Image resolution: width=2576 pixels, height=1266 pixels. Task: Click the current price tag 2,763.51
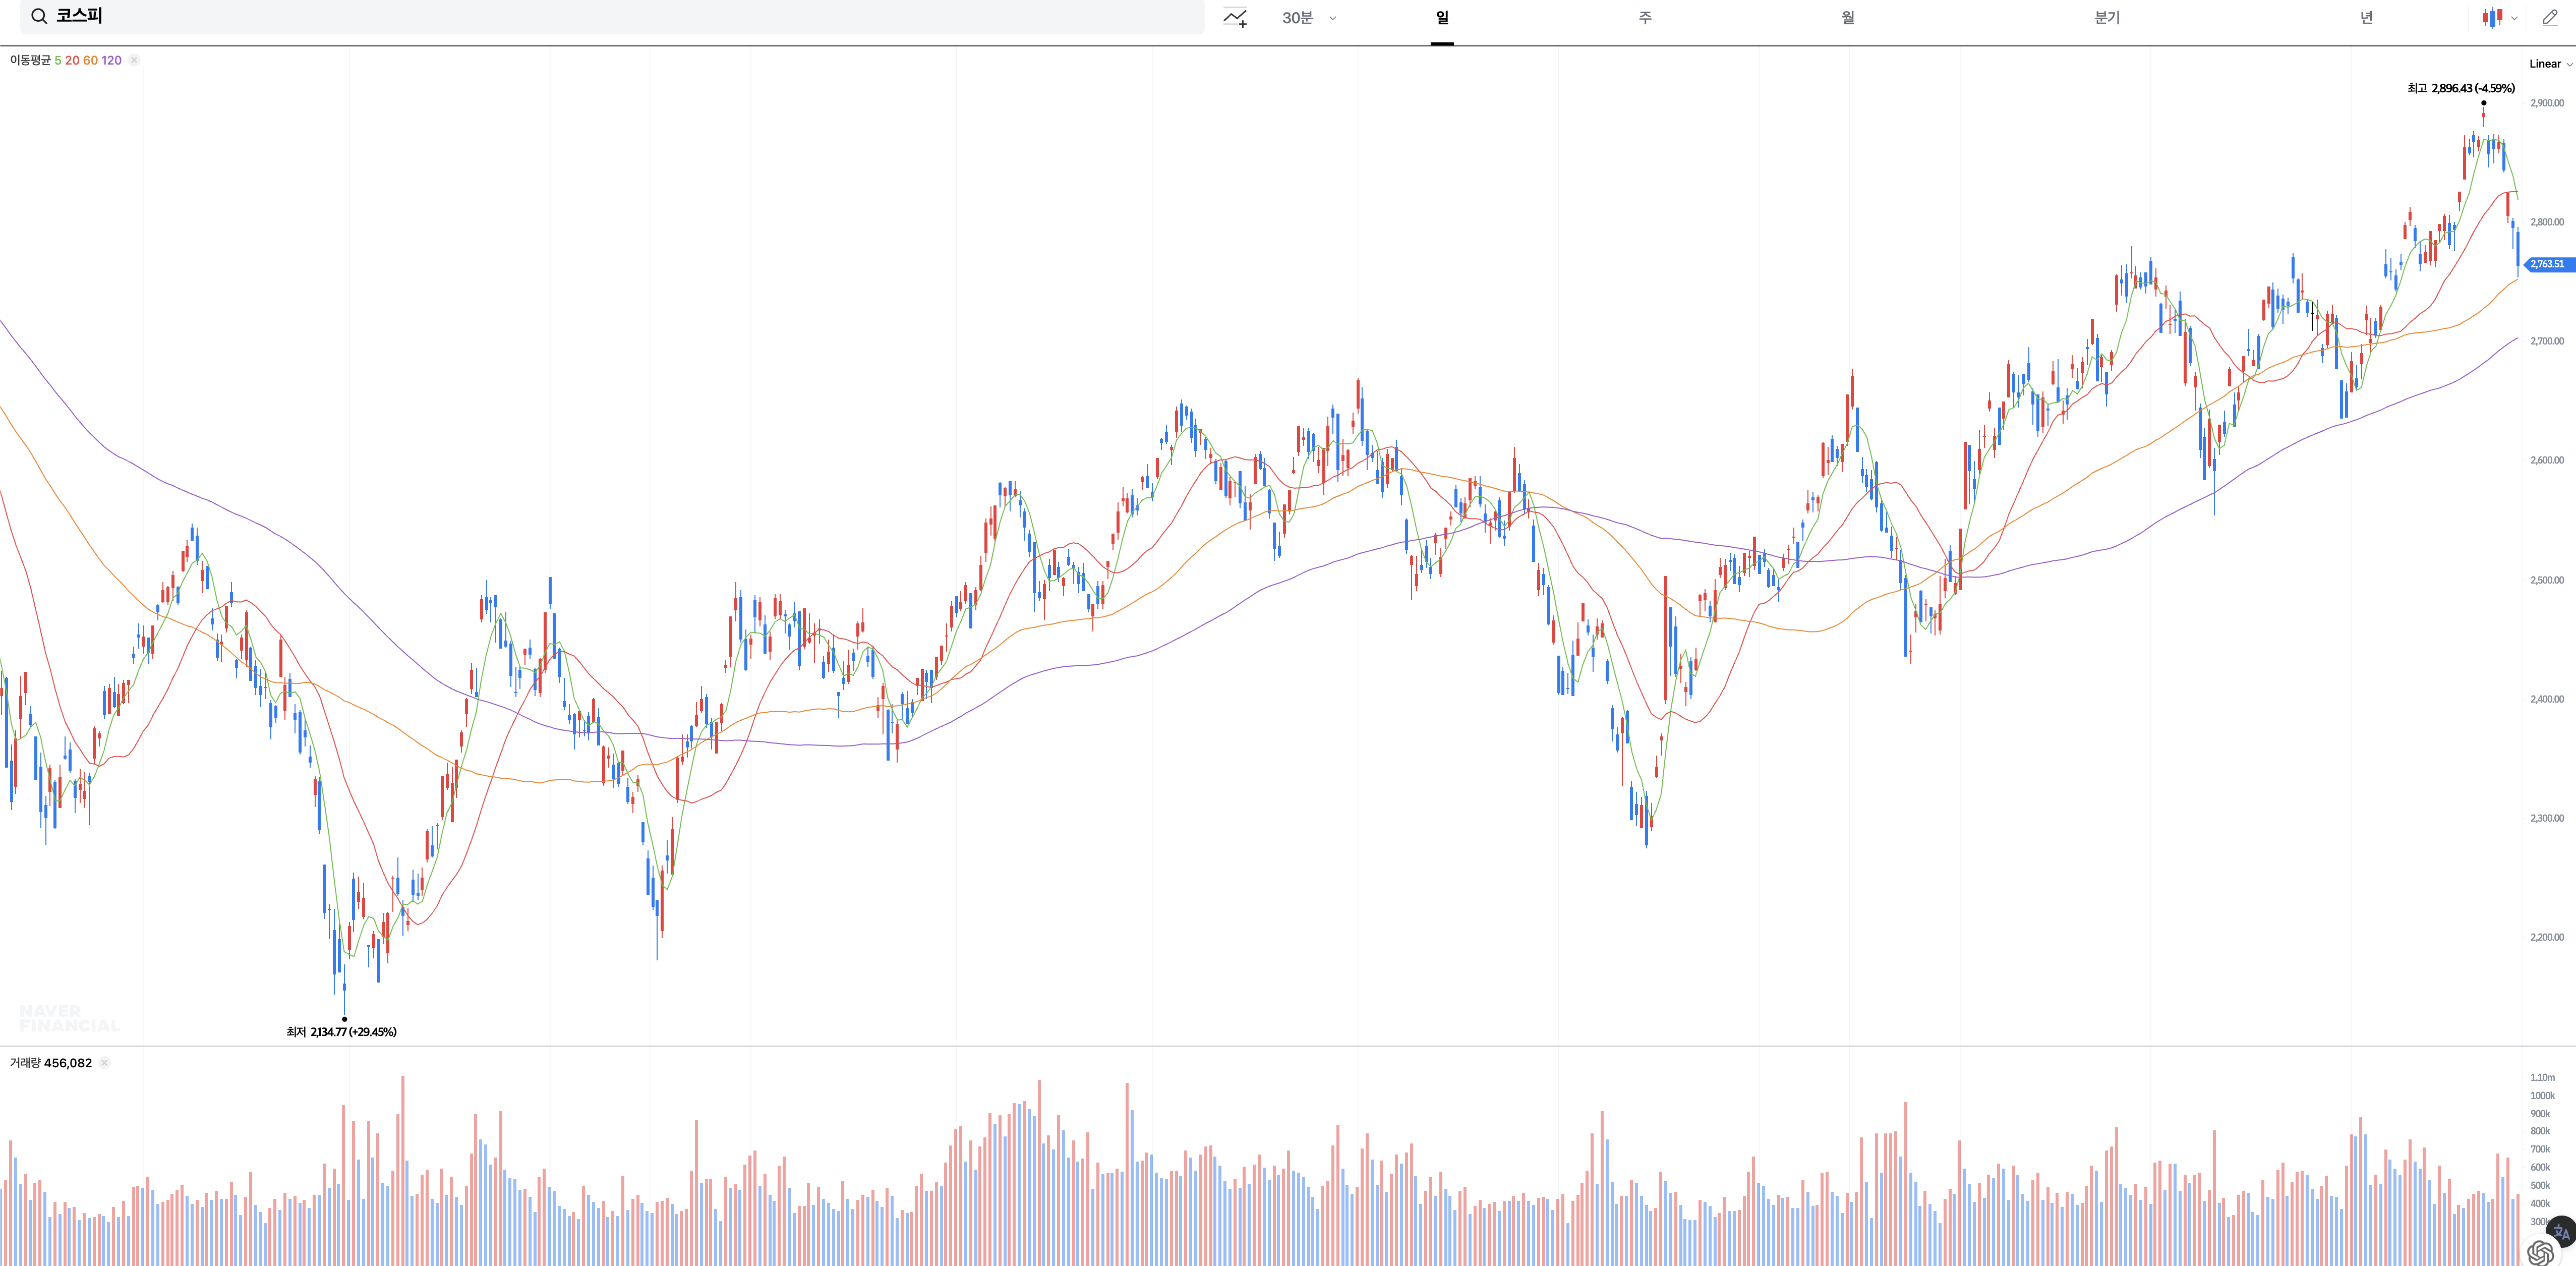pos(2547,264)
